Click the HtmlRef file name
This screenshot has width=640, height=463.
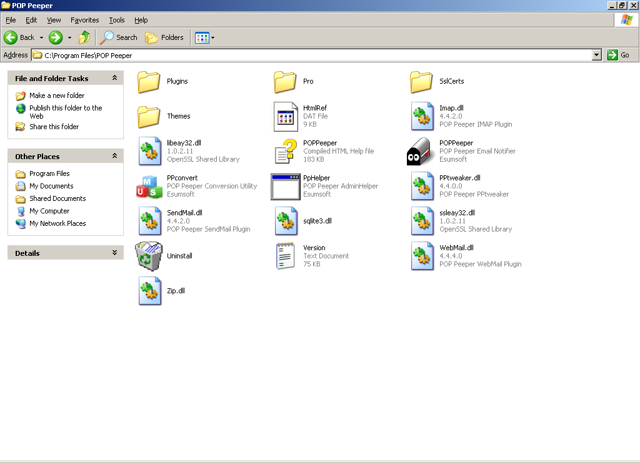coord(315,108)
